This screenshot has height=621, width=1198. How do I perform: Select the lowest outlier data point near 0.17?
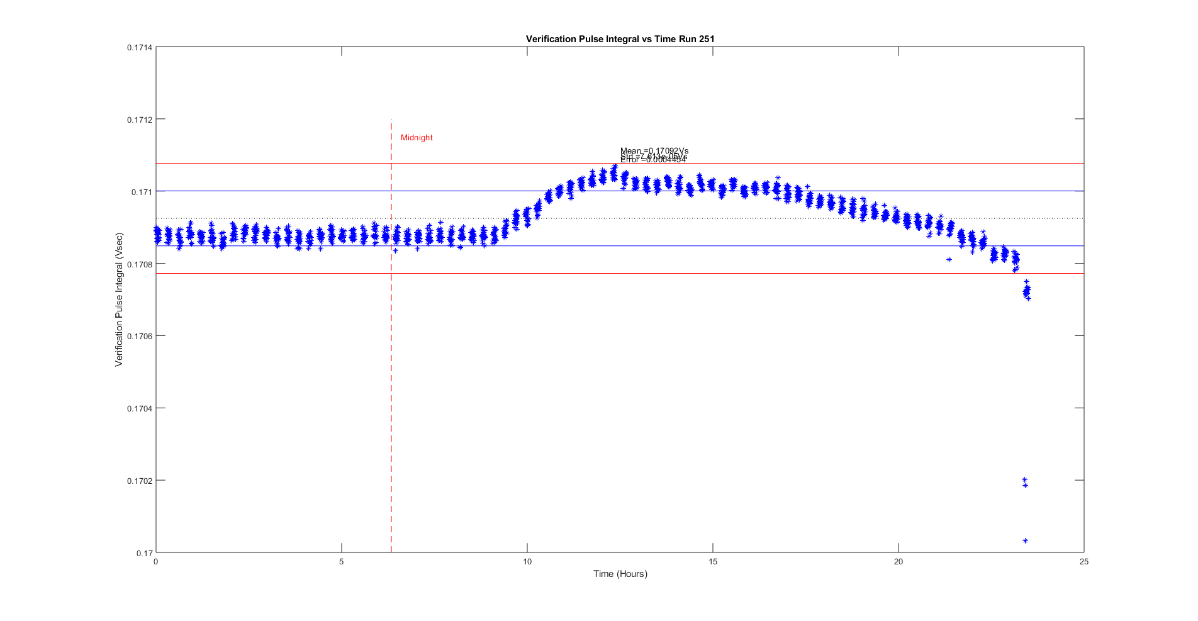(1025, 540)
